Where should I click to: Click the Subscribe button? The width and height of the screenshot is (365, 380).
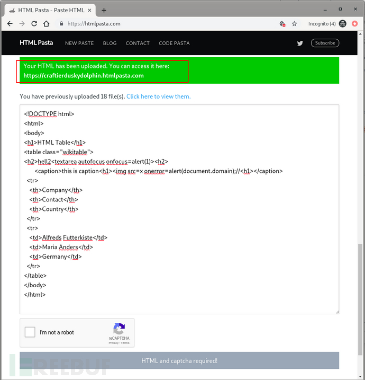pos(325,43)
